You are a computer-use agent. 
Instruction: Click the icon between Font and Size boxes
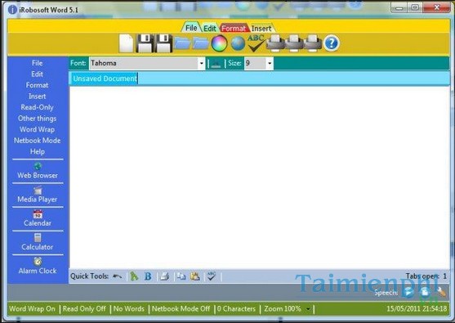click(x=216, y=63)
